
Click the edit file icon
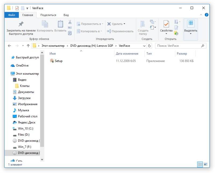coord(176,27)
